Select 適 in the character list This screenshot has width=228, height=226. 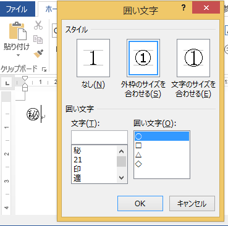coord(94,178)
